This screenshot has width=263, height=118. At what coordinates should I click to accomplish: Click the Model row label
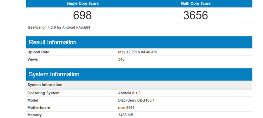point(33,100)
